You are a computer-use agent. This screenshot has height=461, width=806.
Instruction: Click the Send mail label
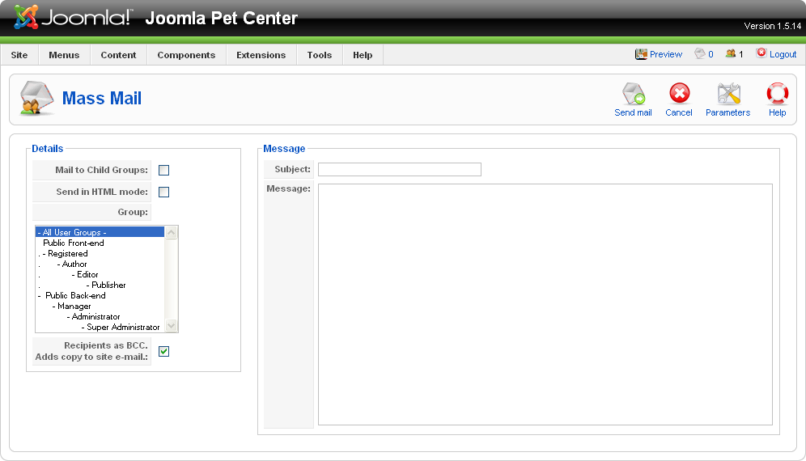pos(634,112)
